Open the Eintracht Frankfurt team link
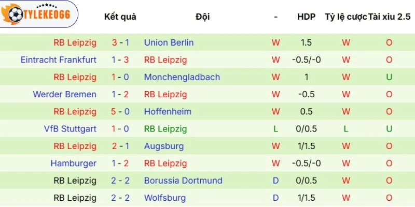This screenshot has height=207, width=415. click(59, 60)
